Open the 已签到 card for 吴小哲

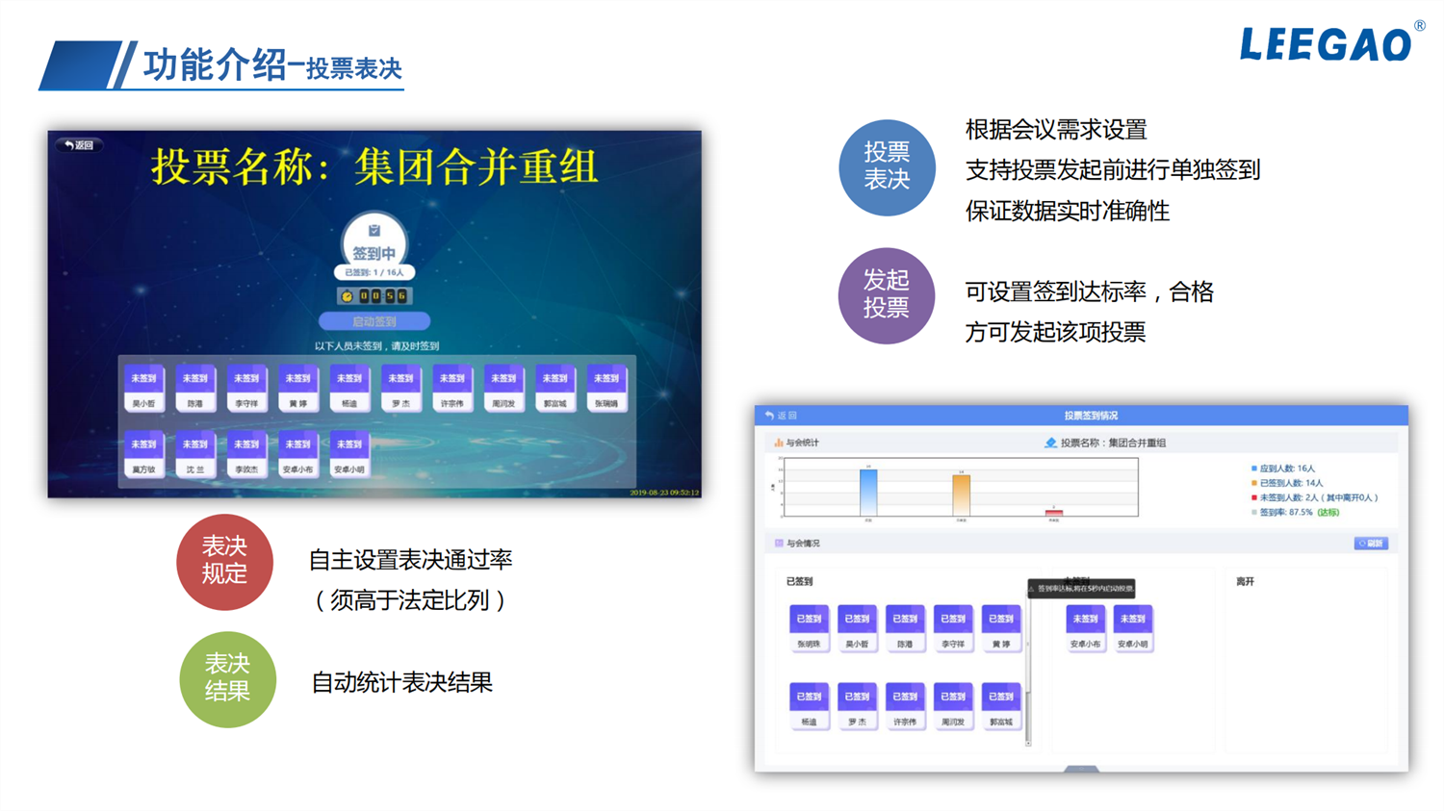tap(857, 629)
